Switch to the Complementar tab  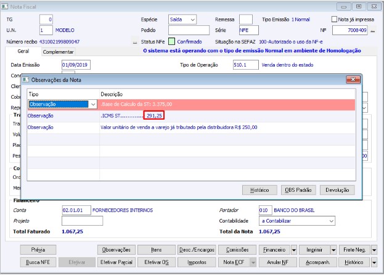tap(59, 52)
